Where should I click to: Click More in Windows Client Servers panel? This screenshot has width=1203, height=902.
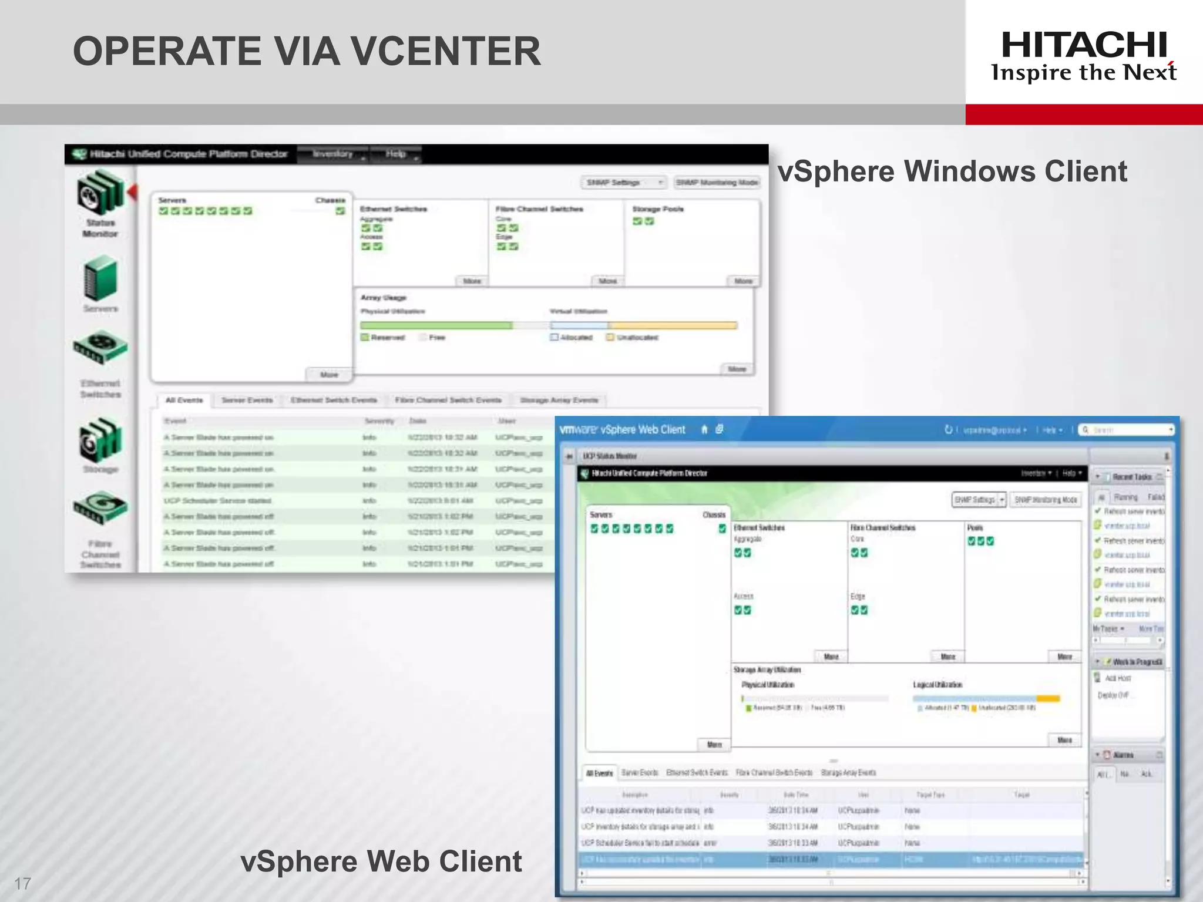click(x=329, y=375)
